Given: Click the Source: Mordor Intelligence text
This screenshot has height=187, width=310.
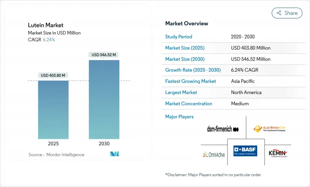Looking at the screenshot, I should point(56,154).
